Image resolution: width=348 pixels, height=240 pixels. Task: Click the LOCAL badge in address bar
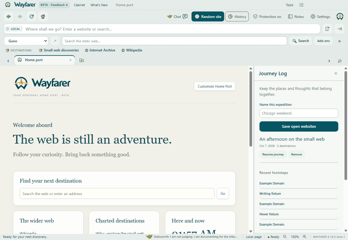[13, 29]
